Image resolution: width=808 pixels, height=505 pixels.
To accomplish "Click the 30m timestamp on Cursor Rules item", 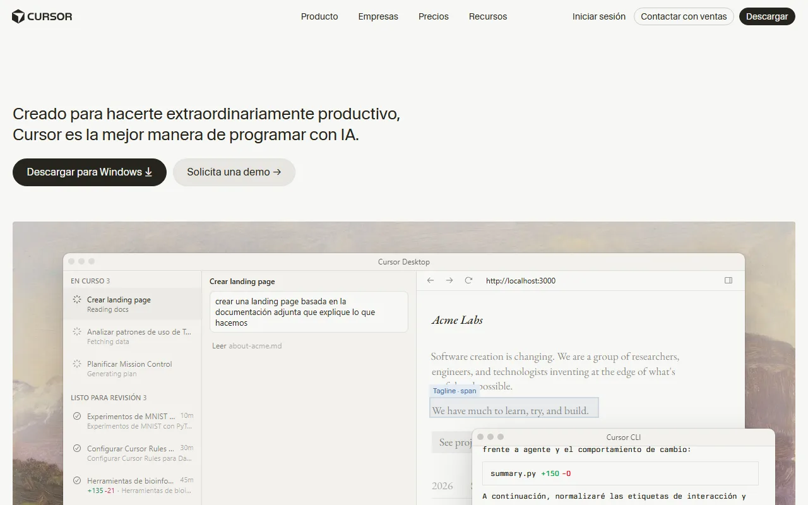I will (187, 448).
